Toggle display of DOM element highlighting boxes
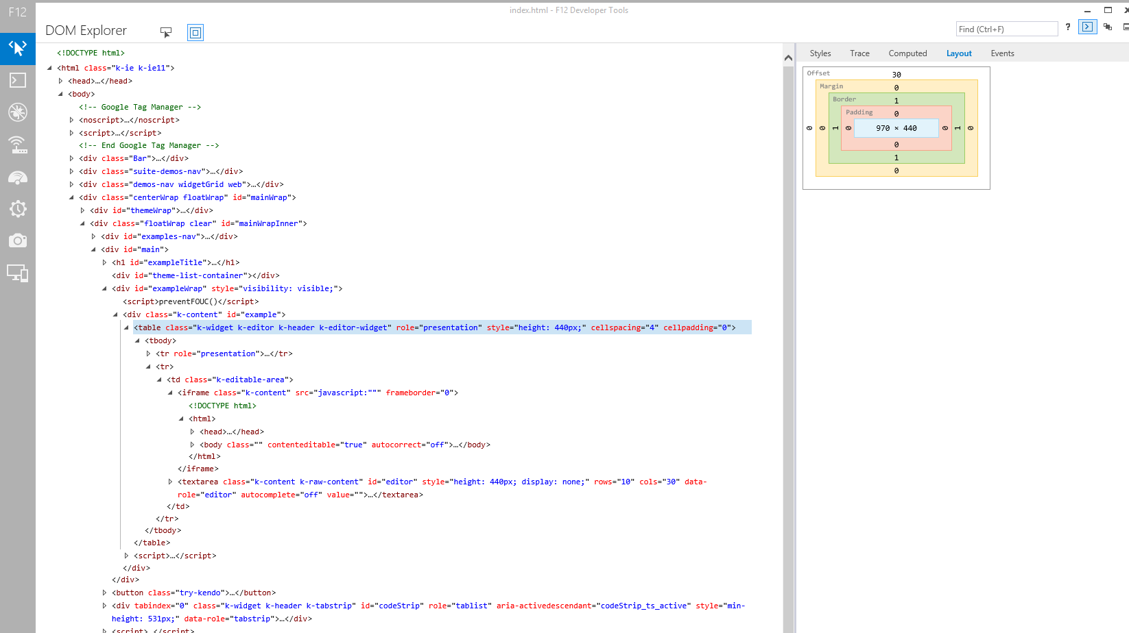This screenshot has height=633, width=1129. (x=195, y=32)
